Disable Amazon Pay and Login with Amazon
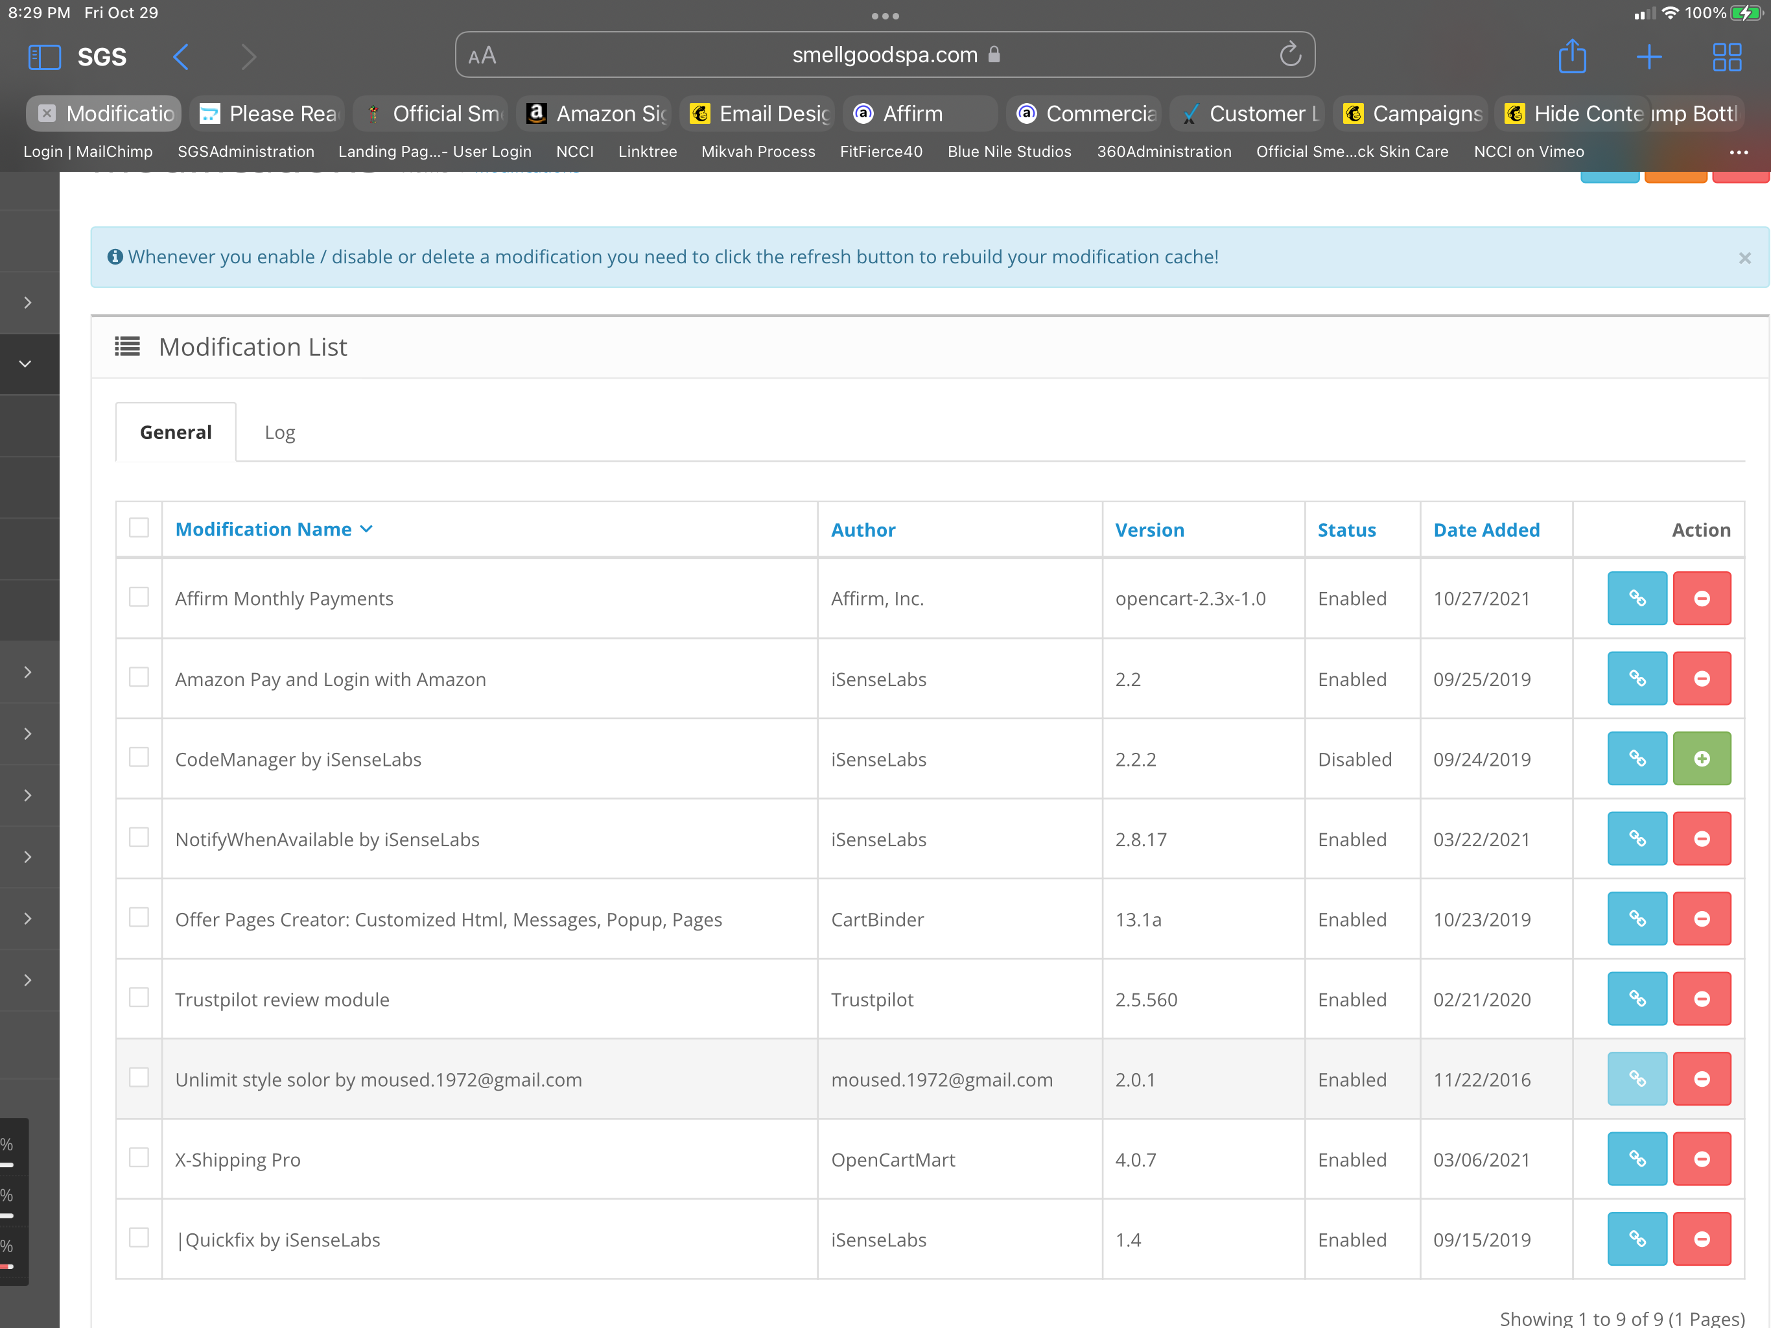The width and height of the screenshot is (1771, 1328). (x=1702, y=678)
